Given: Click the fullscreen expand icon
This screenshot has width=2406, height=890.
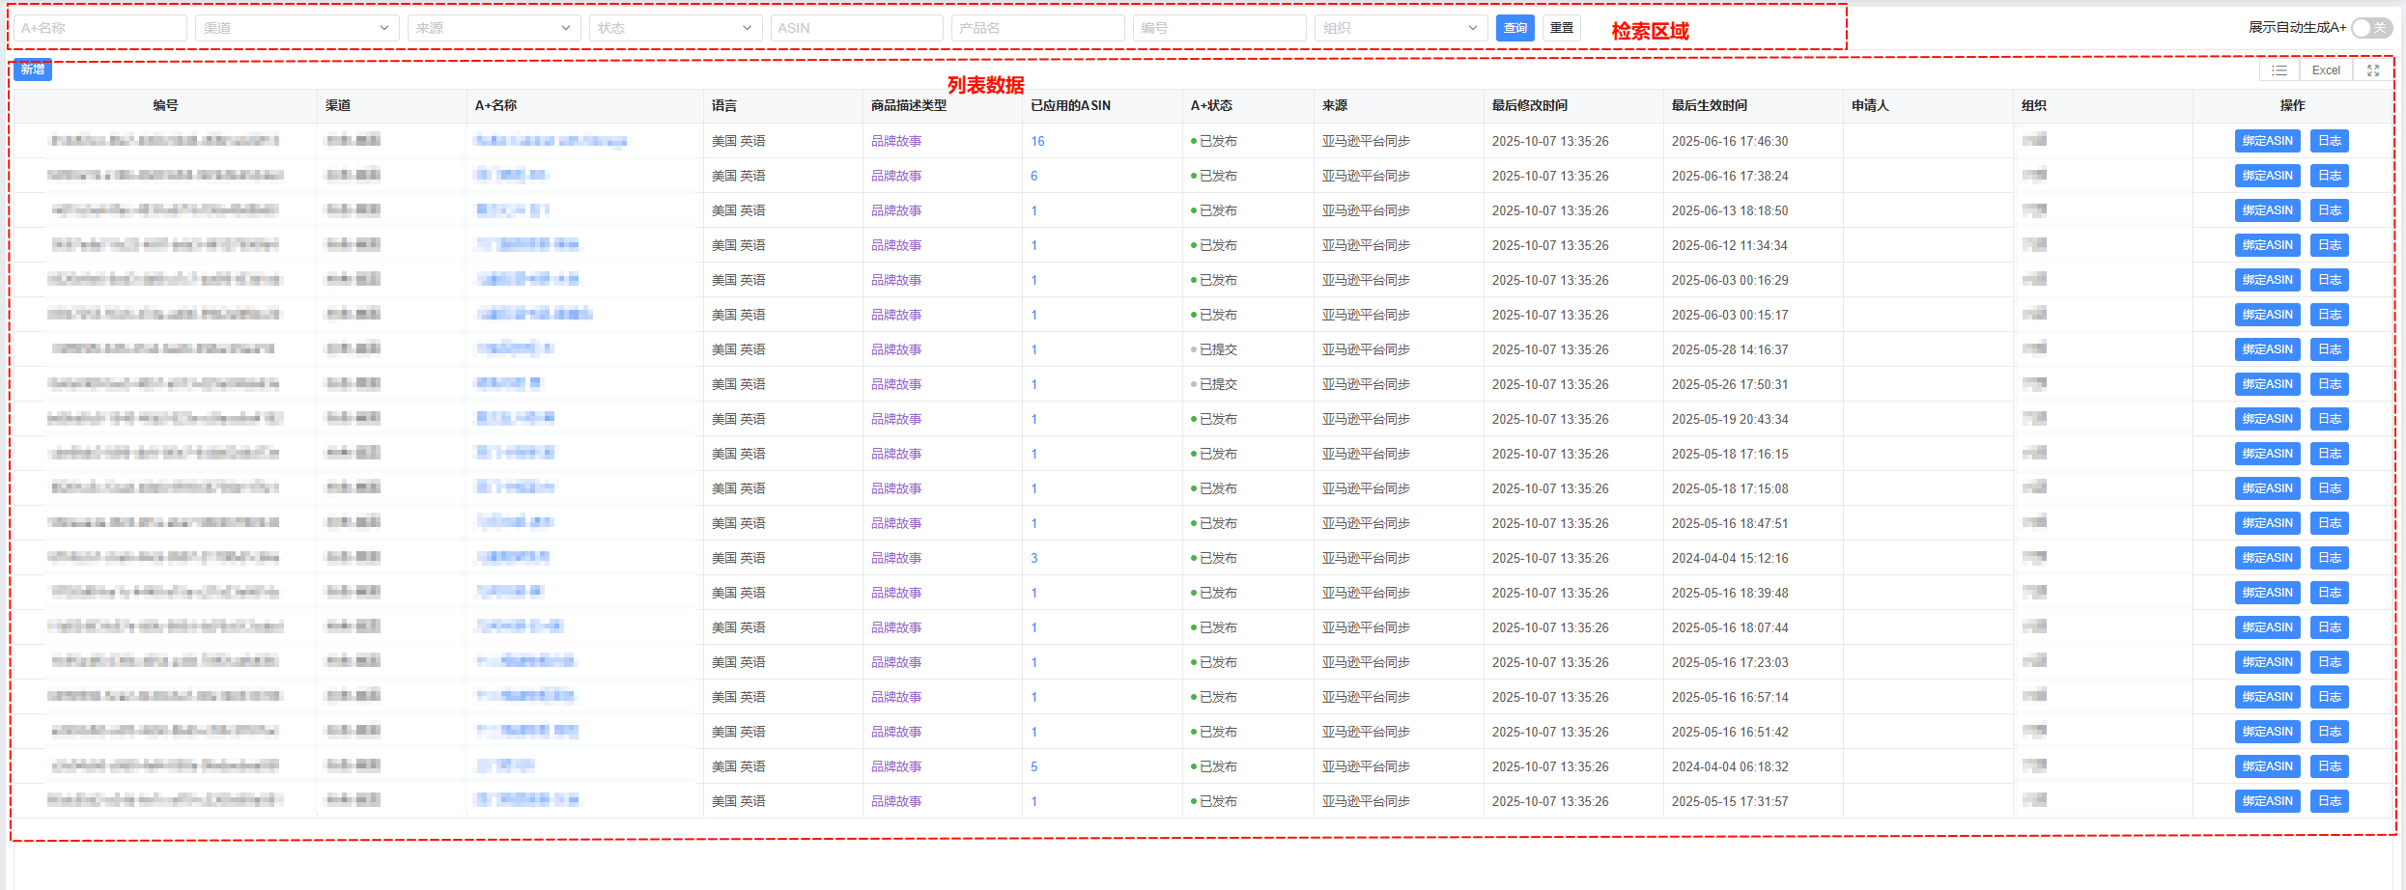Looking at the screenshot, I should point(2373,70).
